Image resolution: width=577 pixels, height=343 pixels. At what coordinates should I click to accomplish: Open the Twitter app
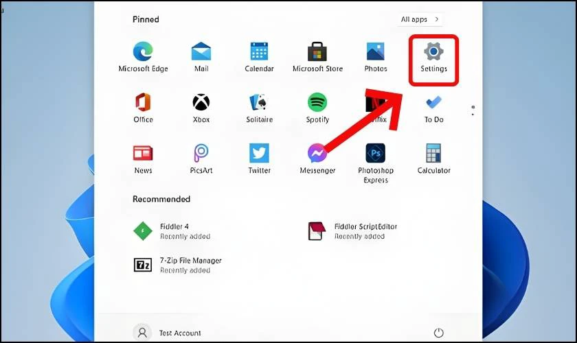click(x=259, y=159)
